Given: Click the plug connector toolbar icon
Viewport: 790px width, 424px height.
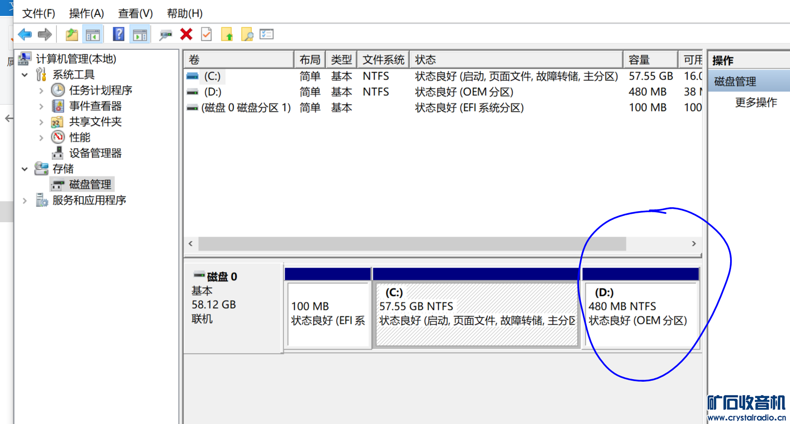Looking at the screenshot, I should [166, 35].
